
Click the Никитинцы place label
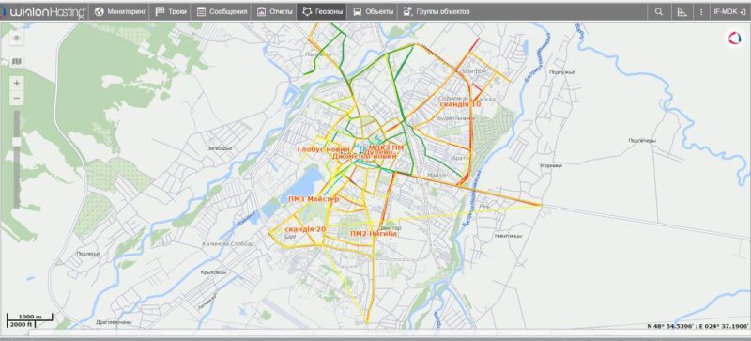(509, 236)
